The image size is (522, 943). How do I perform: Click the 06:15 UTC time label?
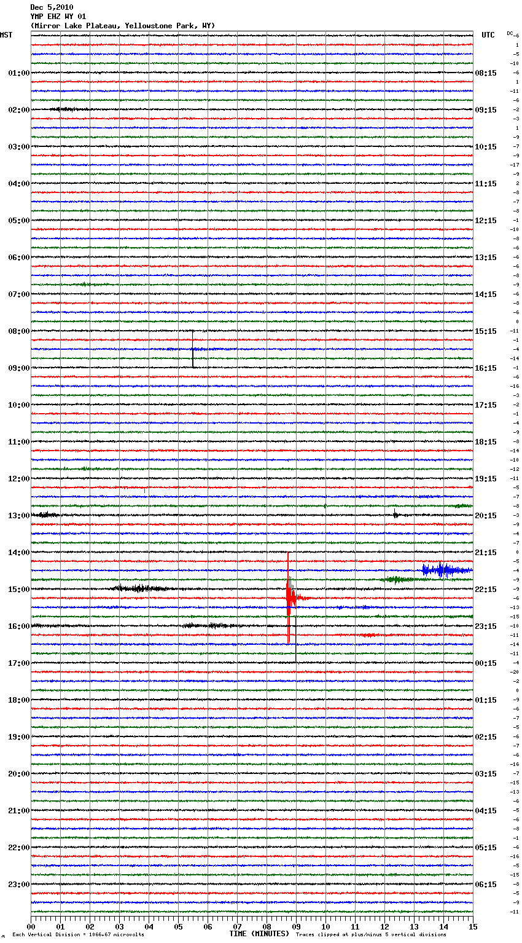point(486,885)
